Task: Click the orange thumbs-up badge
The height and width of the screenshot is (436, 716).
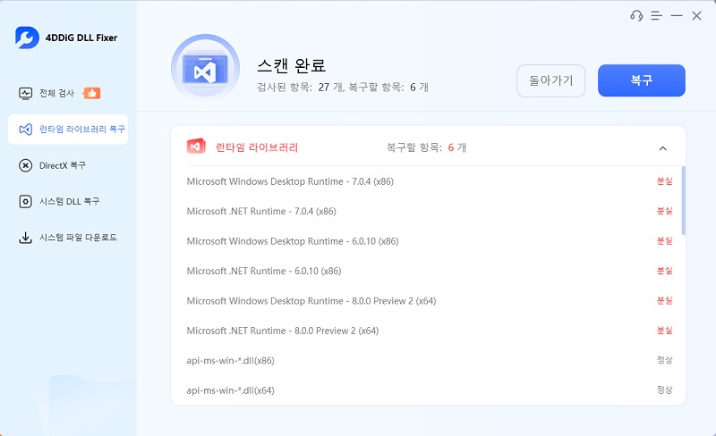Action: 92,93
